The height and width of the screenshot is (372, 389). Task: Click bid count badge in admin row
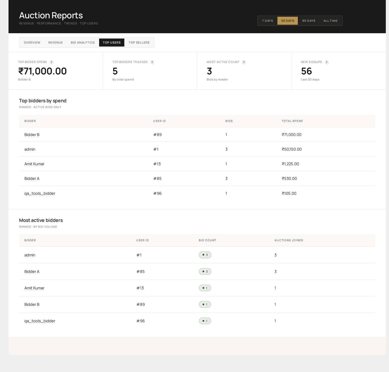click(x=205, y=255)
